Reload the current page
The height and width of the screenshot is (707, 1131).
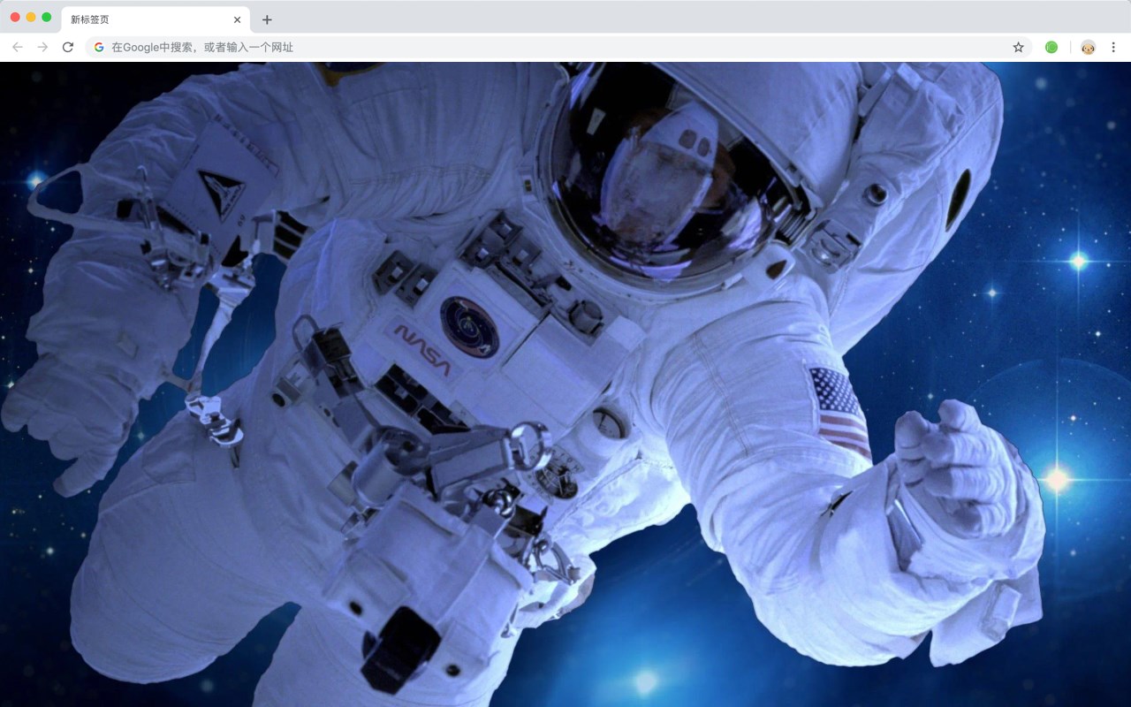68,47
